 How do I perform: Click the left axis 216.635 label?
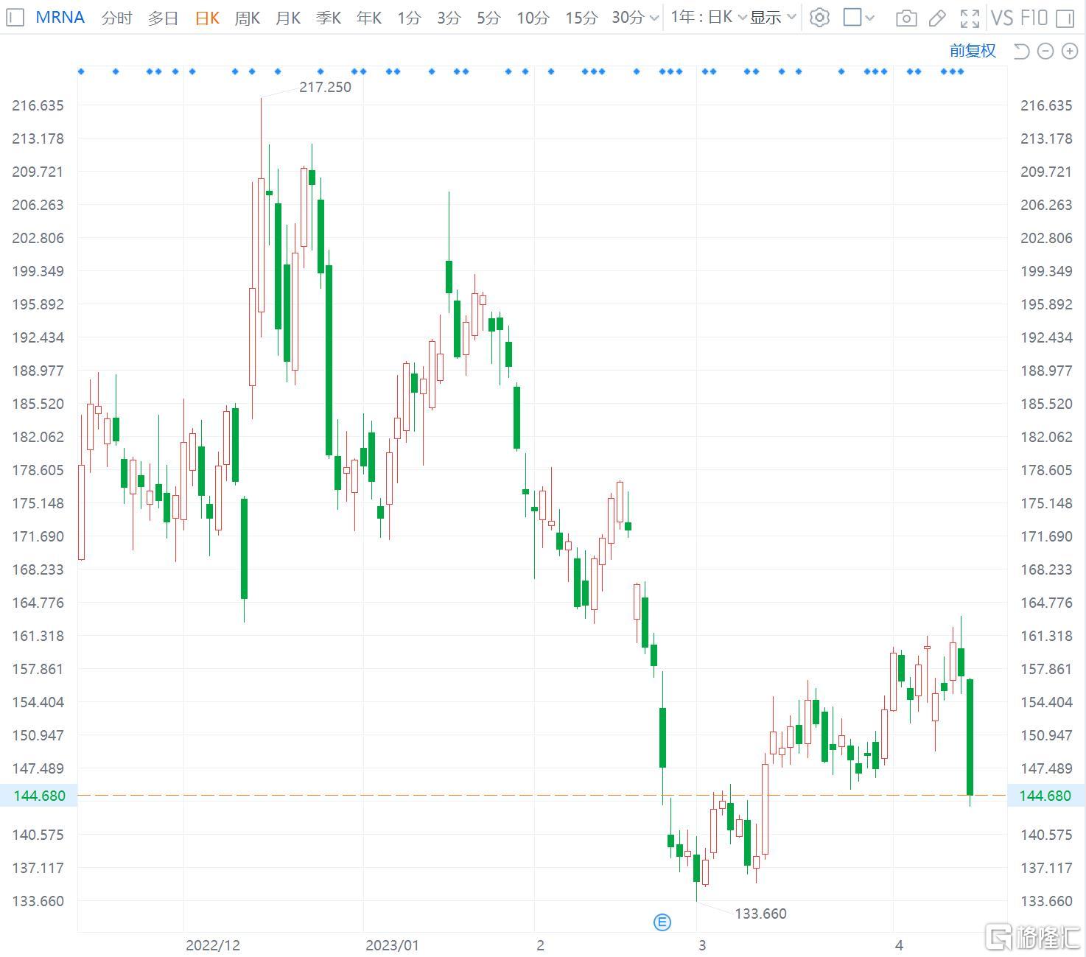[x=38, y=105]
